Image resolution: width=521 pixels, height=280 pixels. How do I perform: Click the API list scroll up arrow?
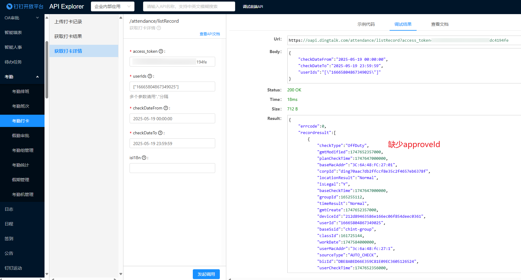(x=121, y=17)
